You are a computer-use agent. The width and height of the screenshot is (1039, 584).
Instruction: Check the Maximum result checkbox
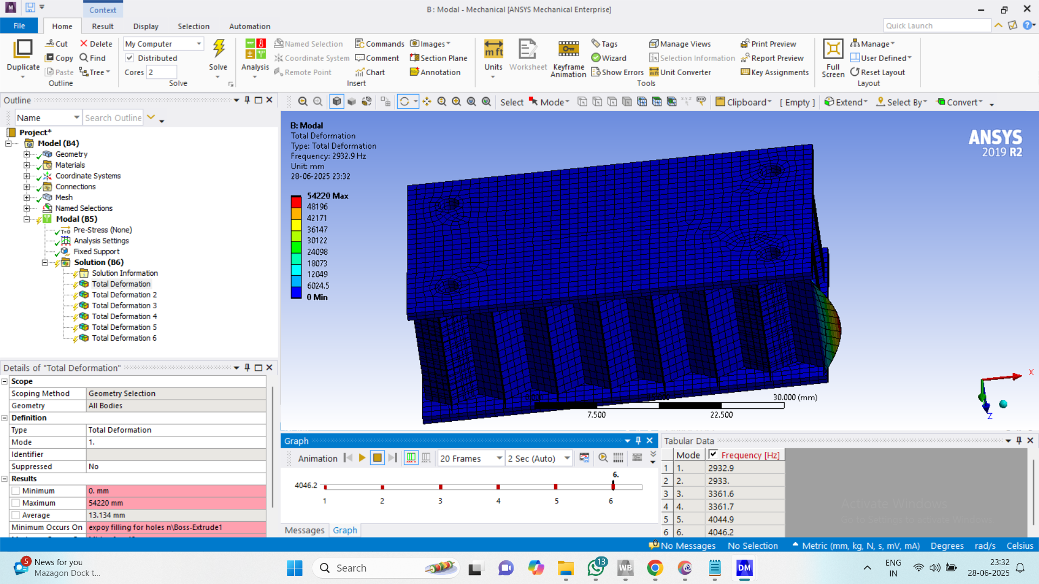click(x=16, y=503)
